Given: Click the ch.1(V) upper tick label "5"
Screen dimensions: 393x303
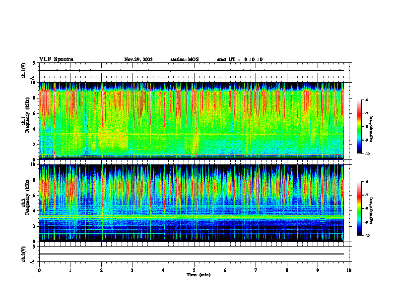Looking at the screenshot, I should pyautogui.click(x=34, y=63).
